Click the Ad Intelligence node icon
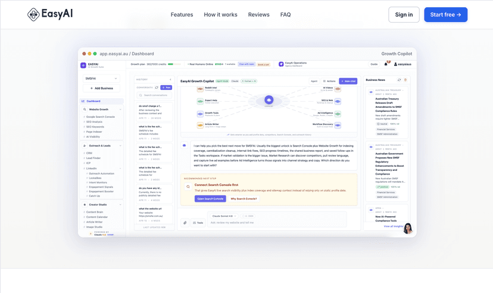Screen dimensions: 493x293 (x=338, y=114)
